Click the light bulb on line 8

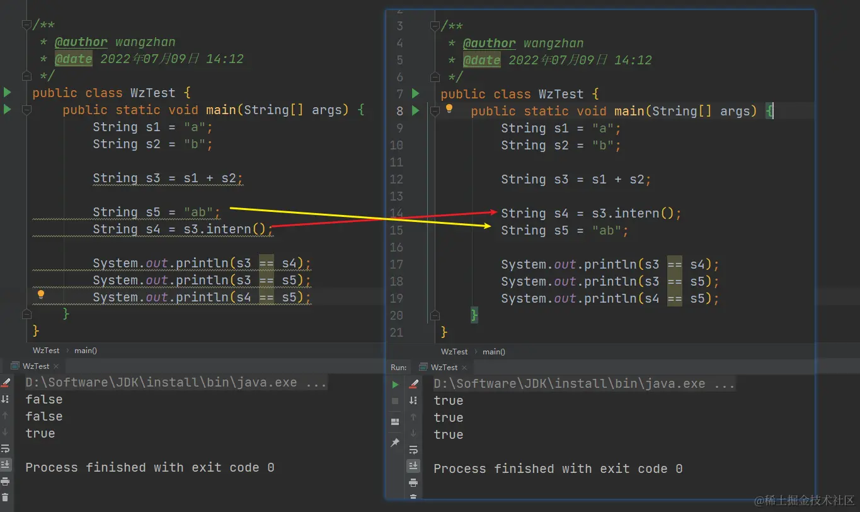click(x=449, y=108)
